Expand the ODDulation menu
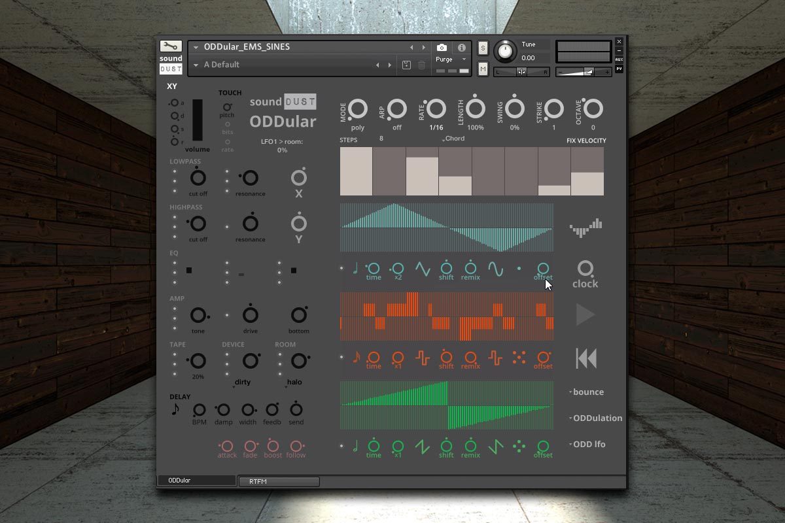The height and width of the screenshot is (523, 785). (x=595, y=418)
